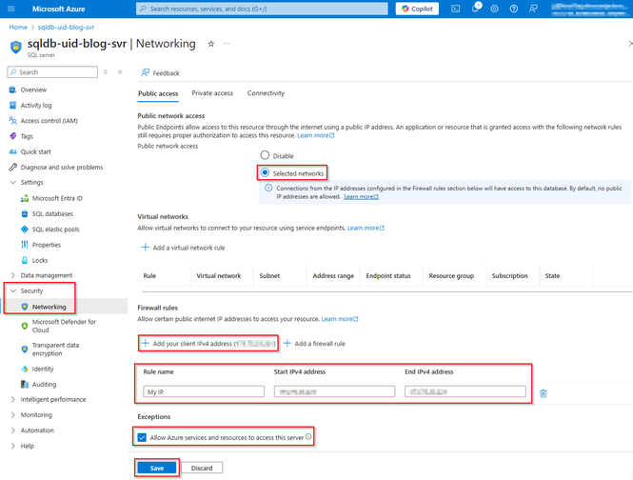The image size is (633, 480).
Task: Click Save to apply network changes
Action: (x=157, y=468)
